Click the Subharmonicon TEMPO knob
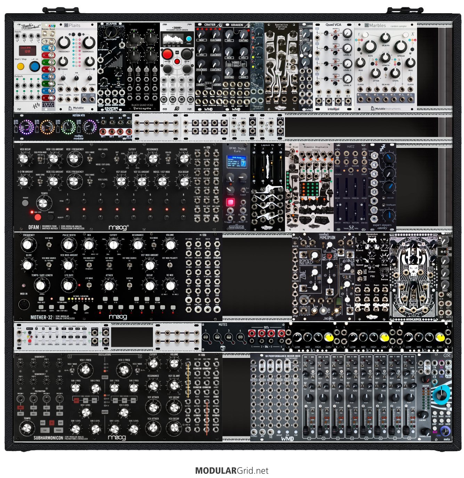The image size is (464, 478). [x=27, y=429]
